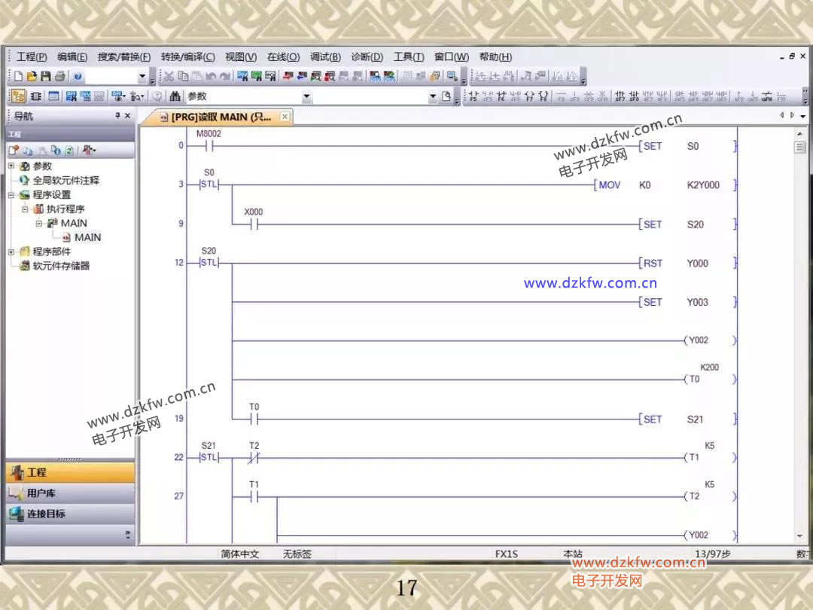Click the Print icon
This screenshot has width=813, height=610.
click(x=59, y=76)
